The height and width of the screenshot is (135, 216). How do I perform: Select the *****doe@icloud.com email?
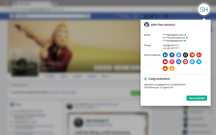pos(173,38)
